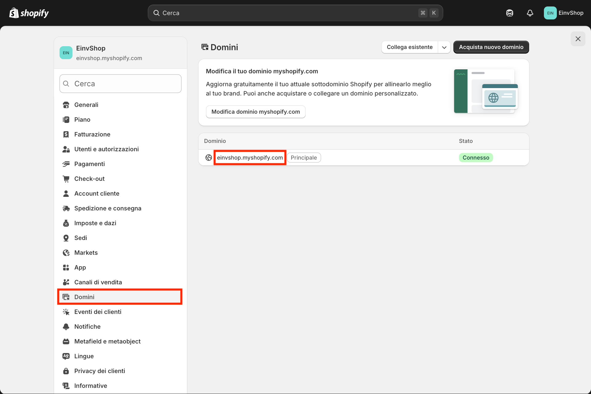The height and width of the screenshot is (394, 591).
Task: Click the globe icon next to einvshop.myshopify.com
Action: (x=208, y=157)
